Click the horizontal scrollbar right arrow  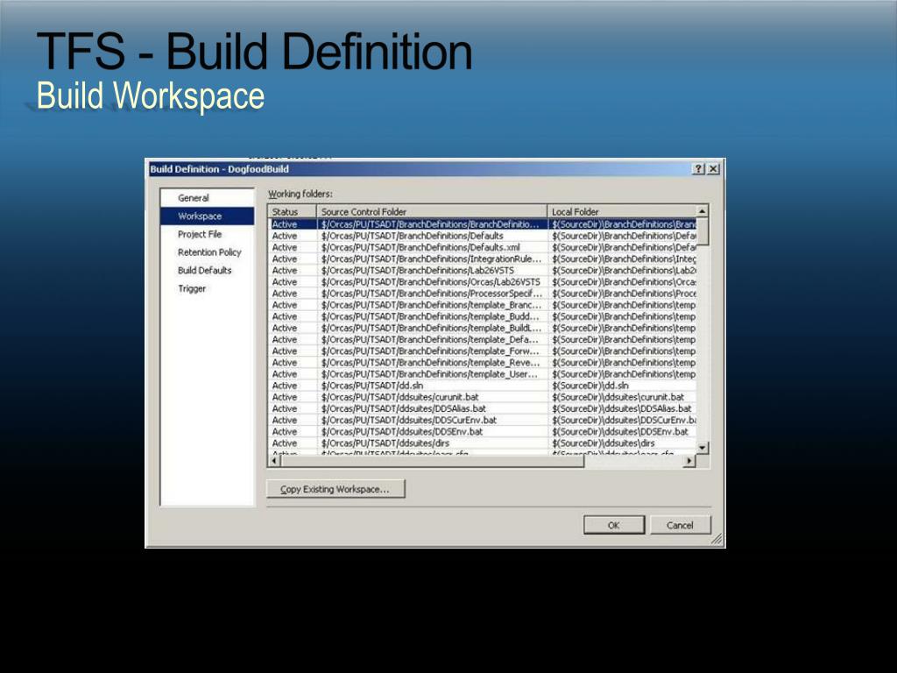689,461
